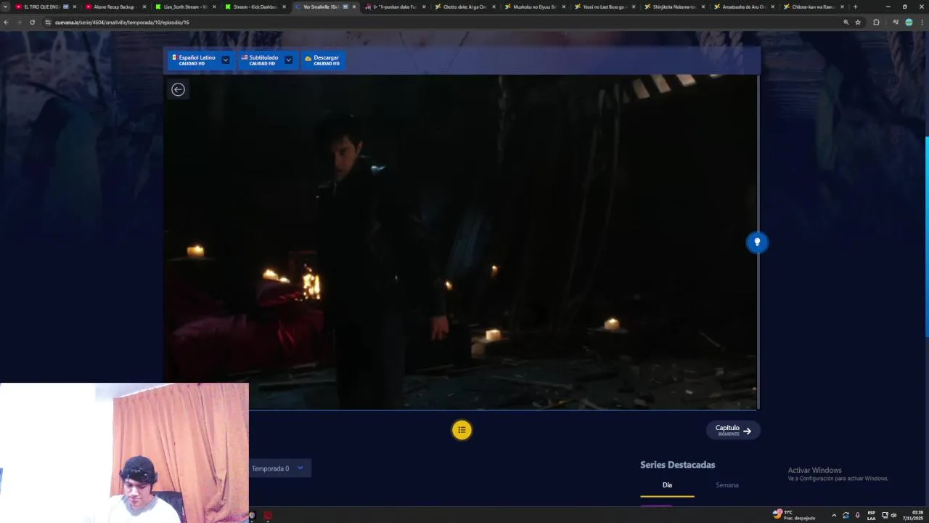Switch to Stream - Kick Dashboard tab

coord(254,7)
